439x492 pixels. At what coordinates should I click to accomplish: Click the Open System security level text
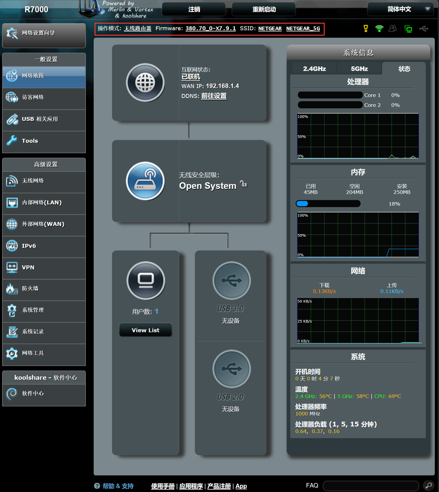(208, 186)
